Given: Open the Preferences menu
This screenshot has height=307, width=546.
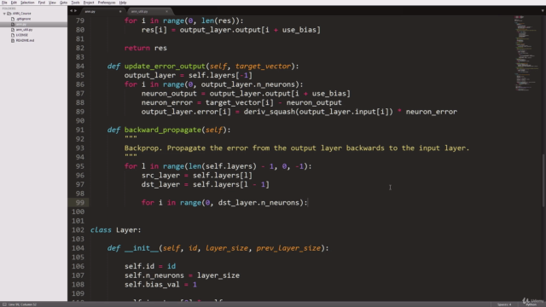Looking at the screenshot, I should 107,3.
